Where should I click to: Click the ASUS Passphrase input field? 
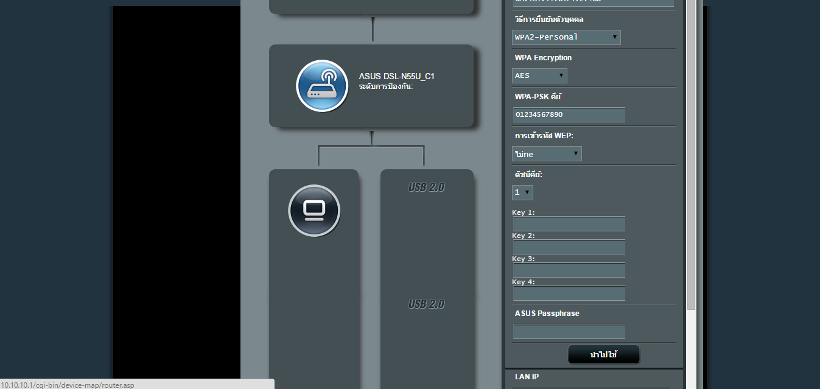[x=569, y=332]
